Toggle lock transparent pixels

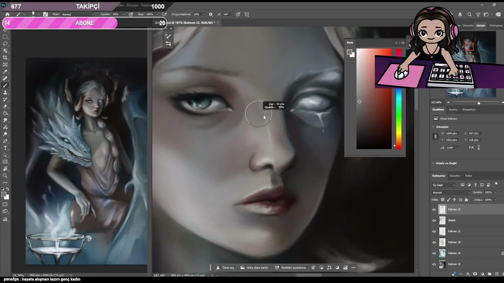click(x=443, y=200)
